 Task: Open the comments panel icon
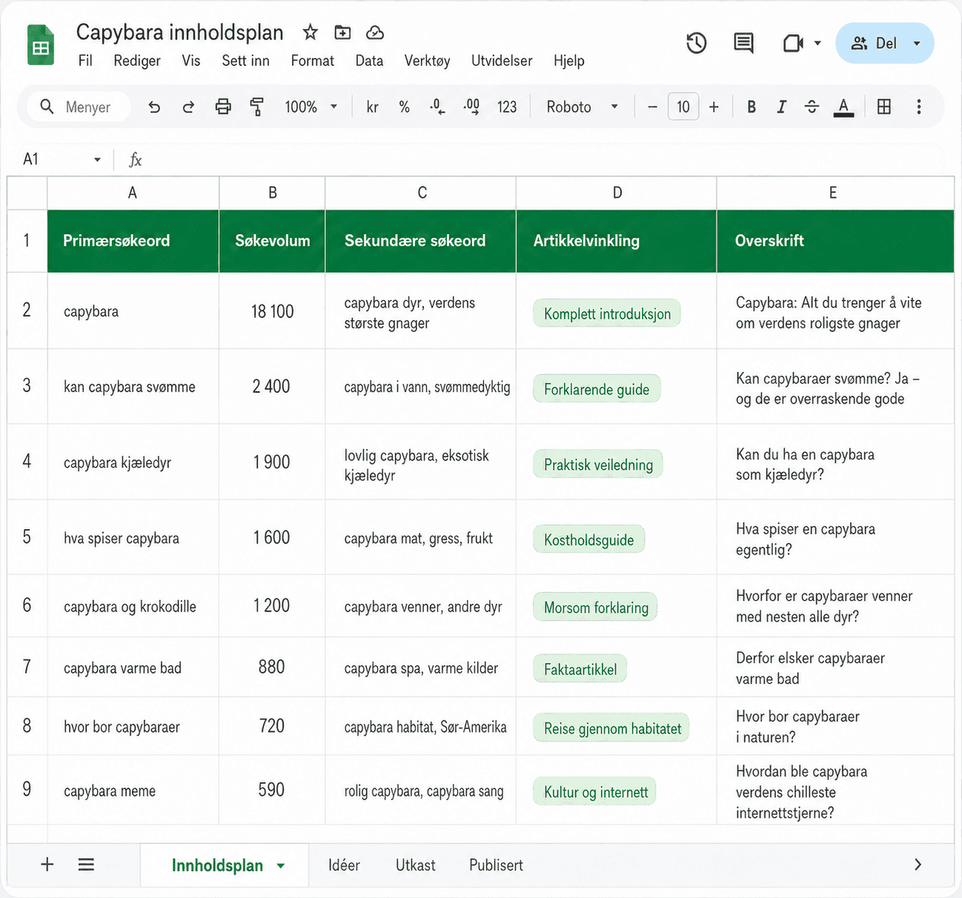743,43
